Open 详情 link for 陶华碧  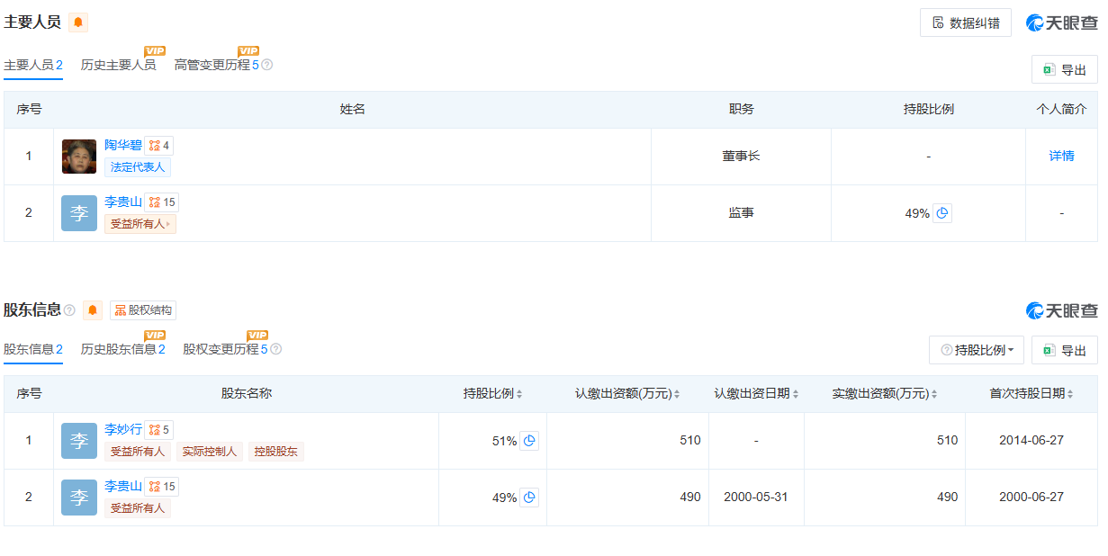[x=1061, y=157]
